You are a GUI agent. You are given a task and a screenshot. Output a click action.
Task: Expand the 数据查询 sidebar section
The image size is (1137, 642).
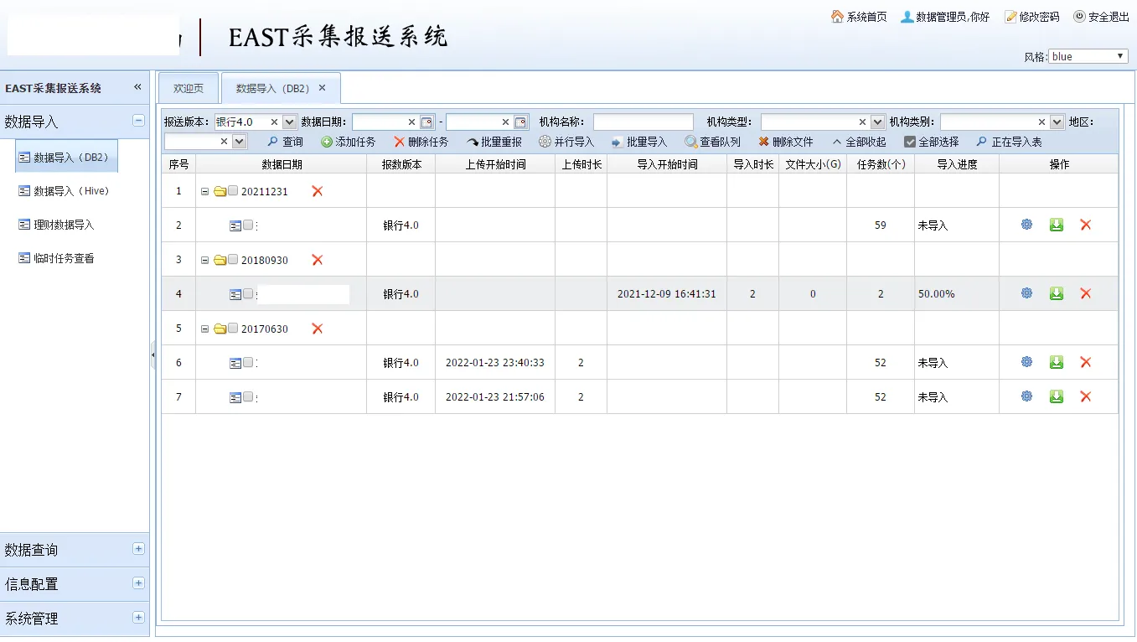pyautogui.click(x=138, y=549)
